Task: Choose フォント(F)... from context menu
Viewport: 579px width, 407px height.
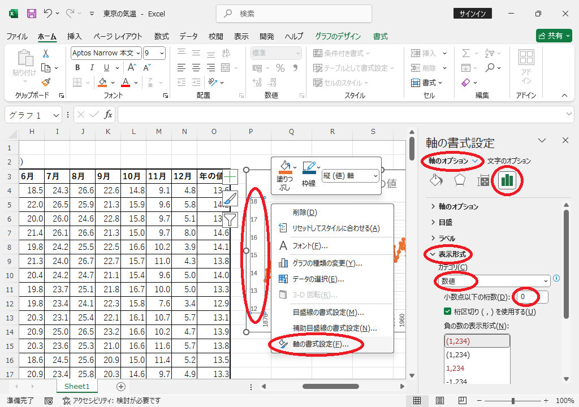Action: [x=332, y=246]
